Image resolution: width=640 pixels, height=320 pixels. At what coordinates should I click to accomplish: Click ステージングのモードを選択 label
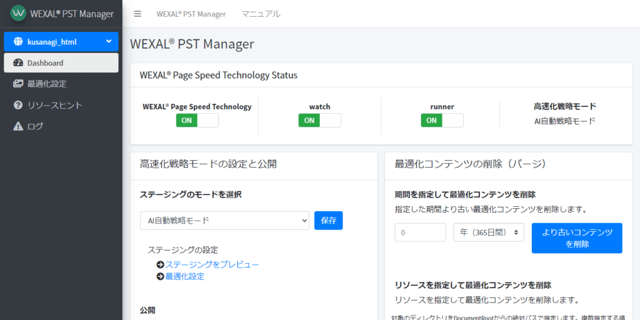[x=191, y=195]
